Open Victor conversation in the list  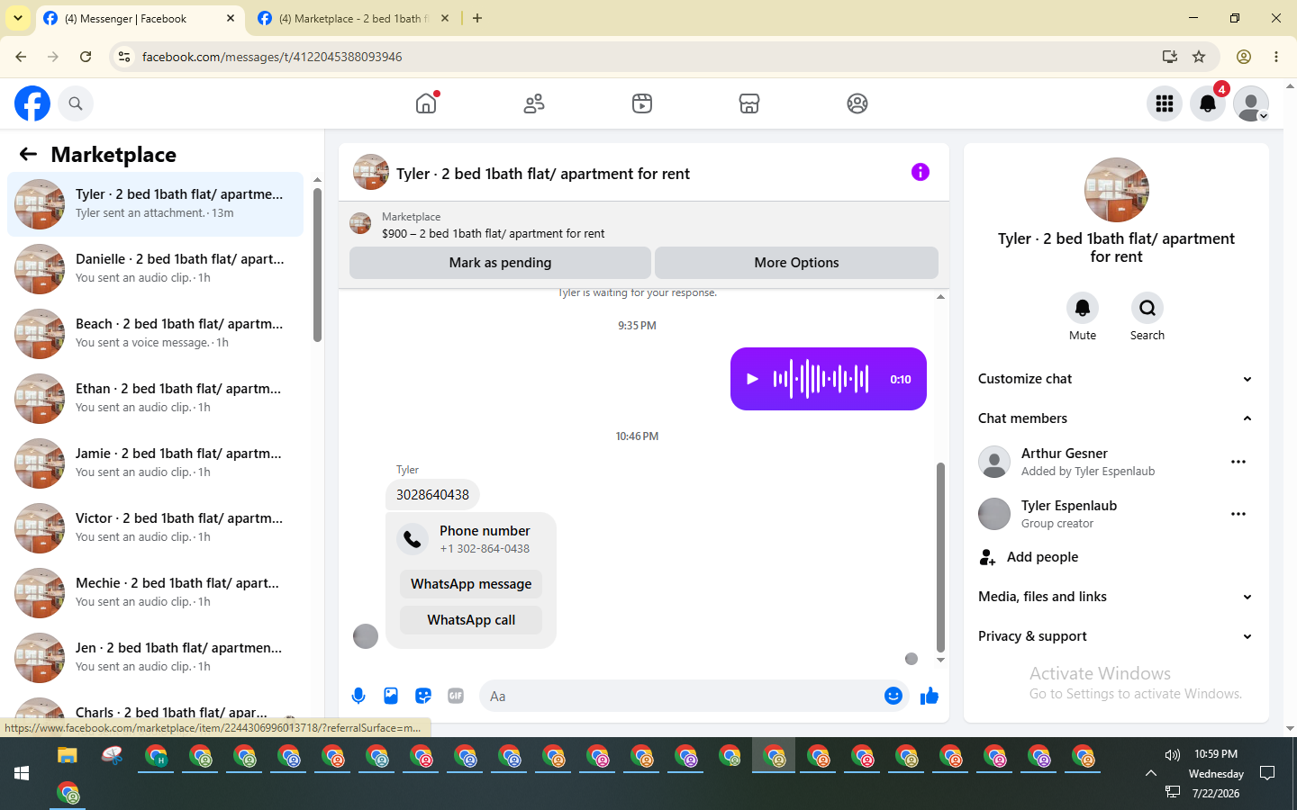pos(155,528)
